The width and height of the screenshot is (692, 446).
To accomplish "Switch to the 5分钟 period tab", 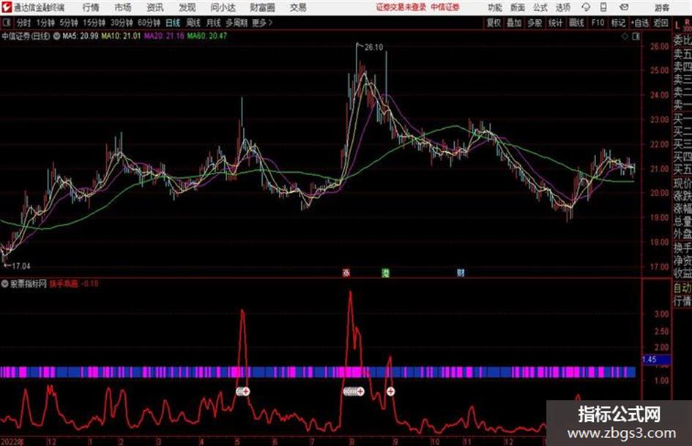I will tap(68, 23).
